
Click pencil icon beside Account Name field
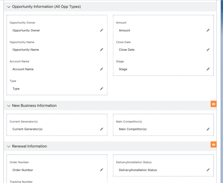pyautogui.click(x=102, y=69)
